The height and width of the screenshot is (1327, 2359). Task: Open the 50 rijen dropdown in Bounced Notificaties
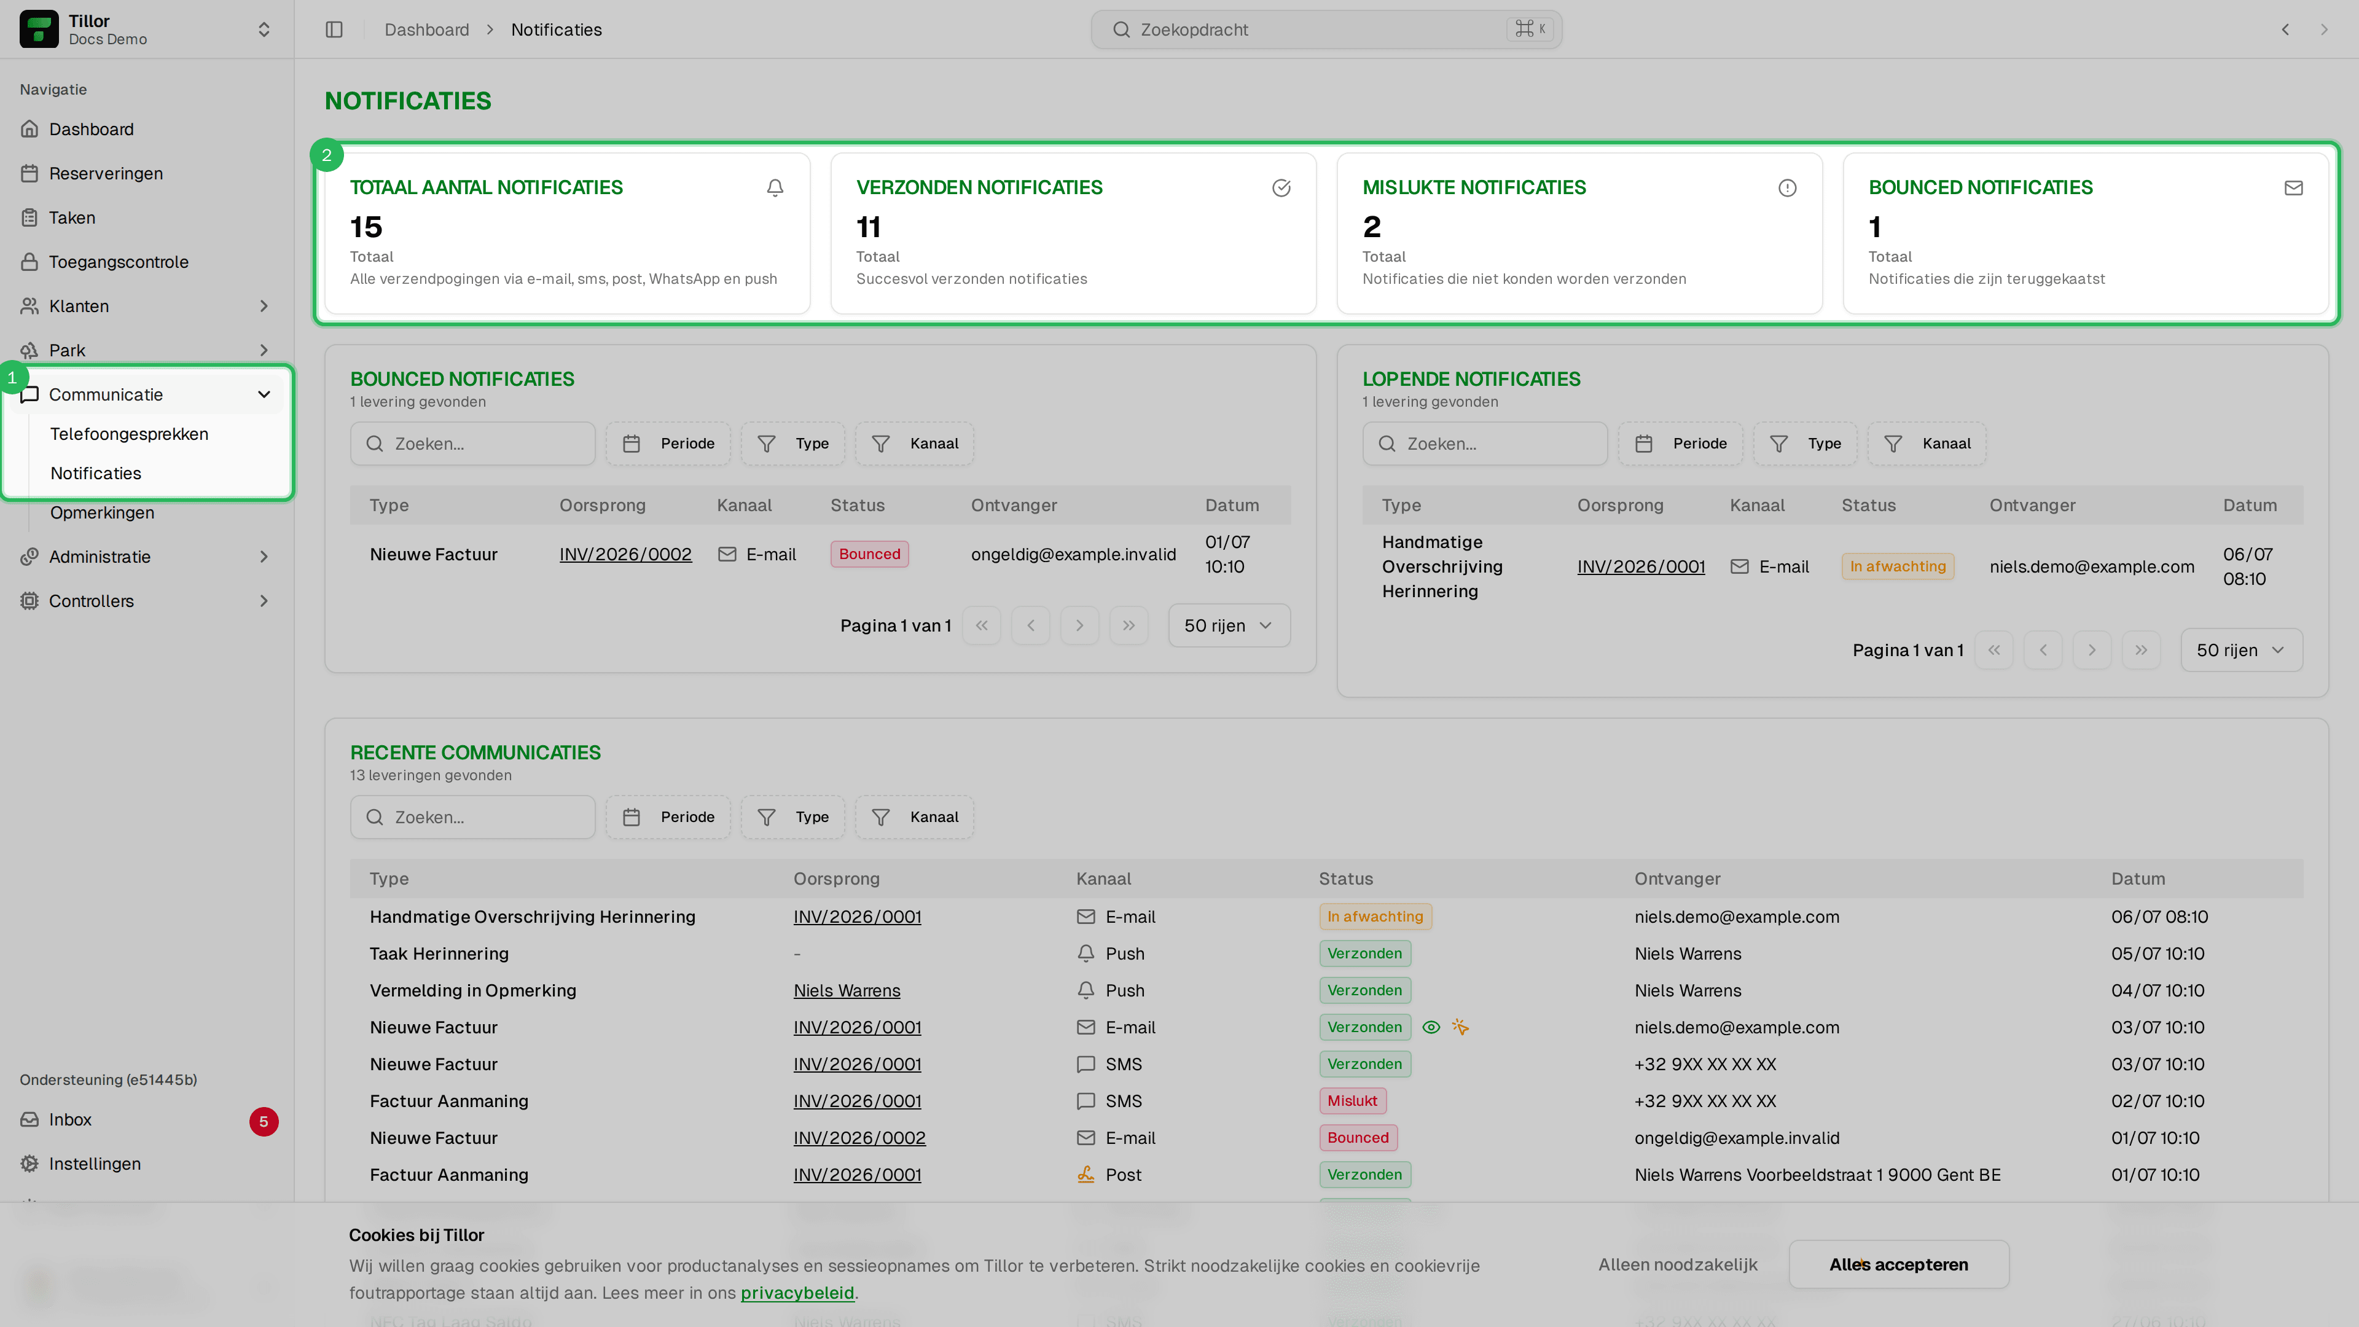(x=1229, y=625)
